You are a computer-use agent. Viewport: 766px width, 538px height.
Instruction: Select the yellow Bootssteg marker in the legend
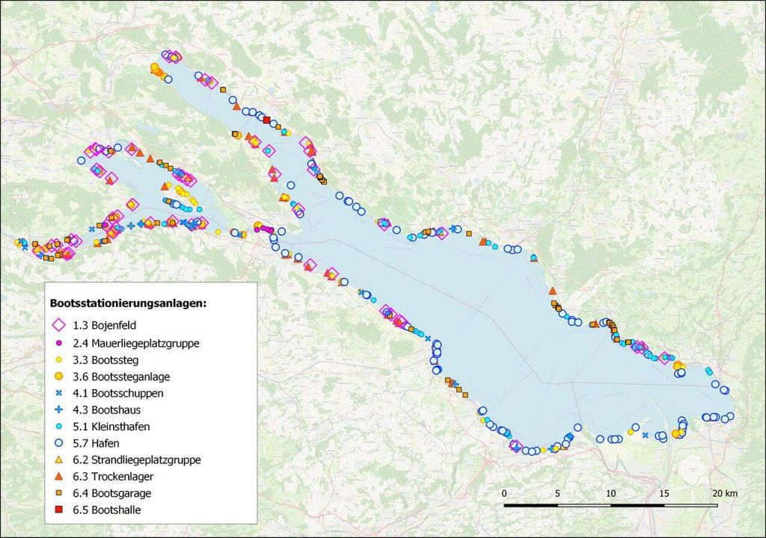(58, 359)
